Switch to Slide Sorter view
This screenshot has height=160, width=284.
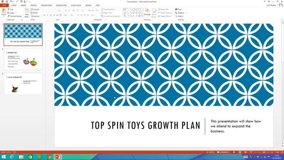[x=240, y=152]
